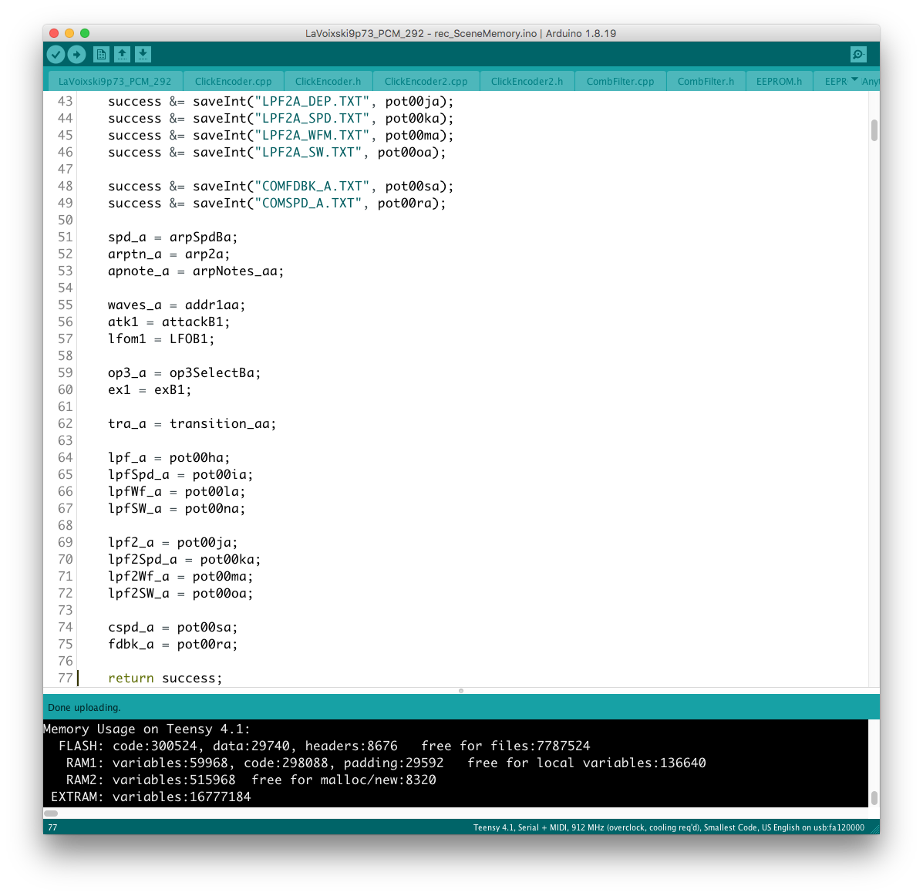
Task: Switch to the LaVoixski9p73_PCM_292 tab
Action: (115, 81)
